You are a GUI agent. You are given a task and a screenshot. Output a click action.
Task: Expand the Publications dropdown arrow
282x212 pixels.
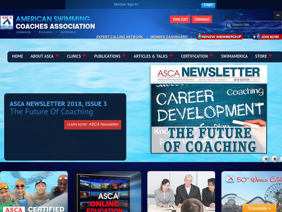[124, 56]
